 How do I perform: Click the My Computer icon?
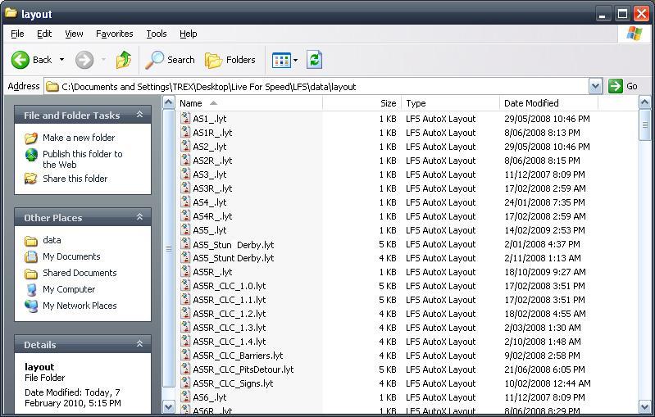pyautogui.click(x=31, y=289)
